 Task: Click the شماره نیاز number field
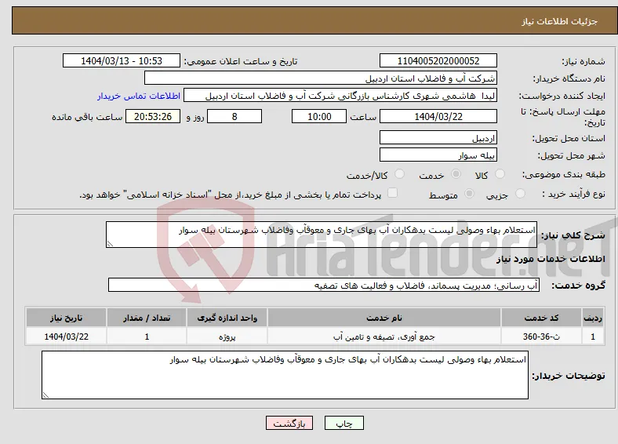point(438,60)
